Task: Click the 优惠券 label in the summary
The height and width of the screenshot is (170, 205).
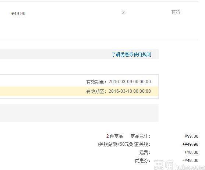Action: click(142, 160)
